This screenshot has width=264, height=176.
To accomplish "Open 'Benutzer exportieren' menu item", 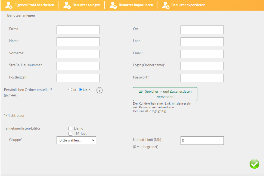I will click(188, 5).
